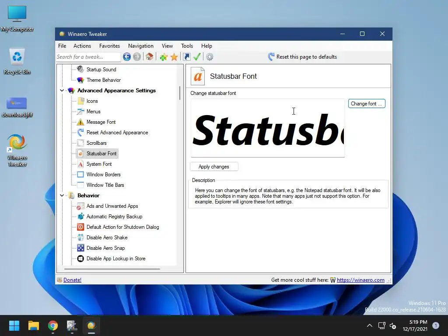Click the Disable Aero Snap icon
Viewport: 448px width, 336px height.
(80, 248)
